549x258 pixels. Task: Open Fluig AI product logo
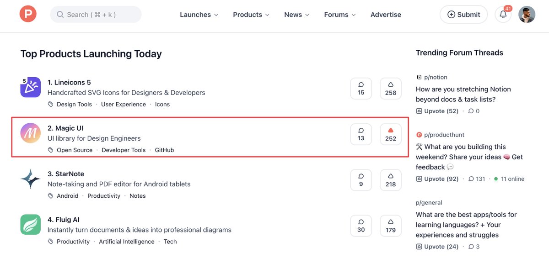(x=31, y=225)
